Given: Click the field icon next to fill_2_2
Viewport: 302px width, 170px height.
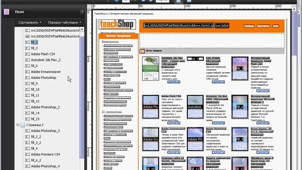Looking at the screenshot, I should (x=27, y=136).
